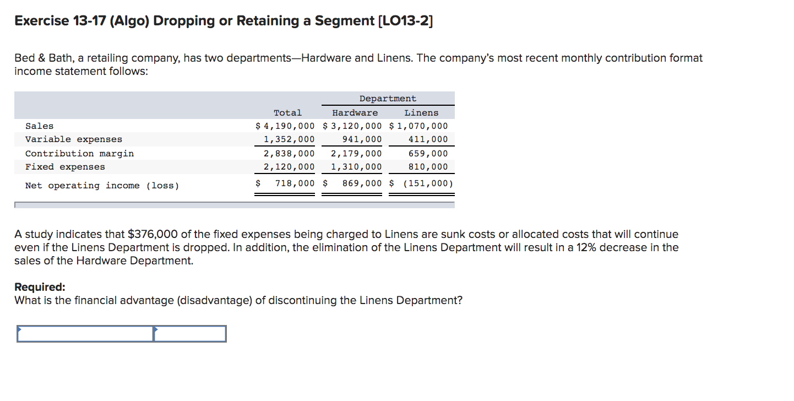Image resolution: width=794 pixels, height=401 pixels.
Task: Select the Department header in the table
Action: pos(388,98)
